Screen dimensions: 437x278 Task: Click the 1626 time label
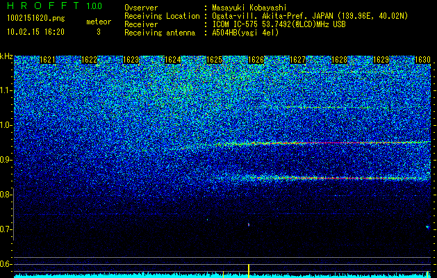pos(256,60)
